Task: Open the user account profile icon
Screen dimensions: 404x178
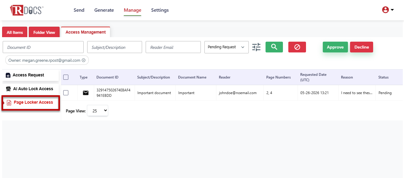Action: pyautogui.click(x=385, y=10)
